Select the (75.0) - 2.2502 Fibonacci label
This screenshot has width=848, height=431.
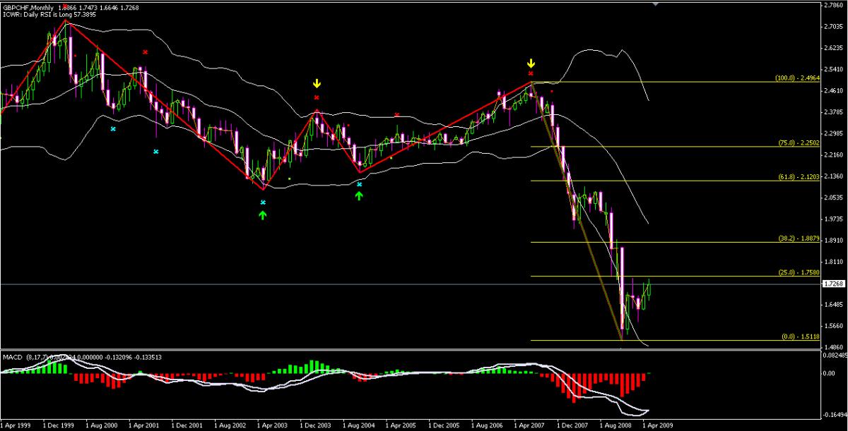799,143
